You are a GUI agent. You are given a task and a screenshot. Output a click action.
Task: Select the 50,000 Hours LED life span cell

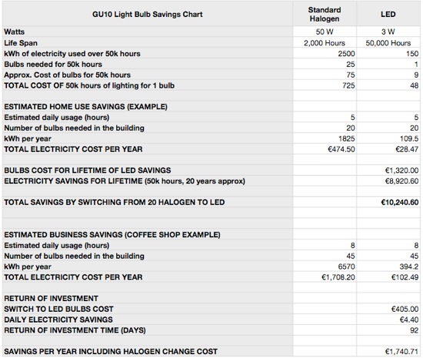388,43
